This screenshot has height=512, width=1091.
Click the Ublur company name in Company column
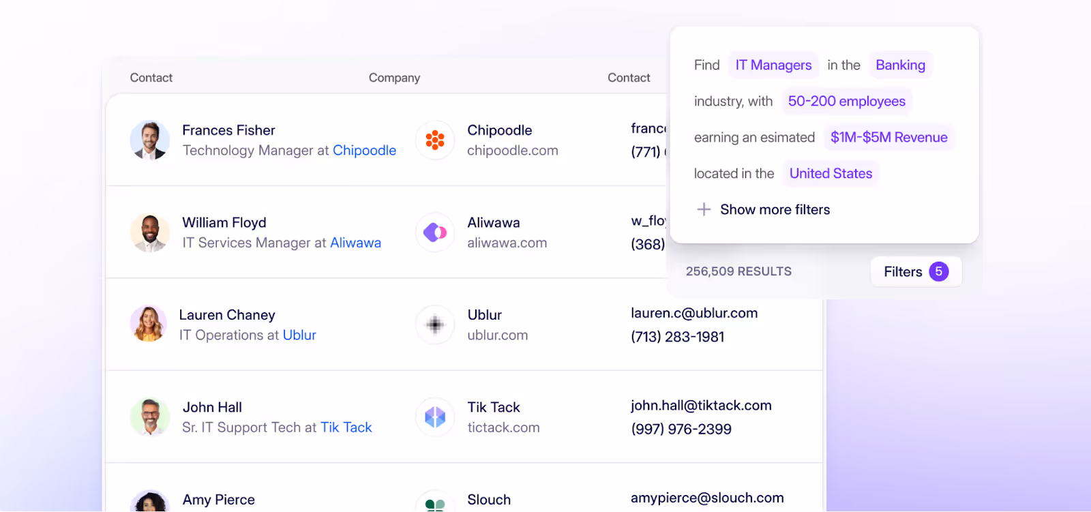(x=484, y=315)
